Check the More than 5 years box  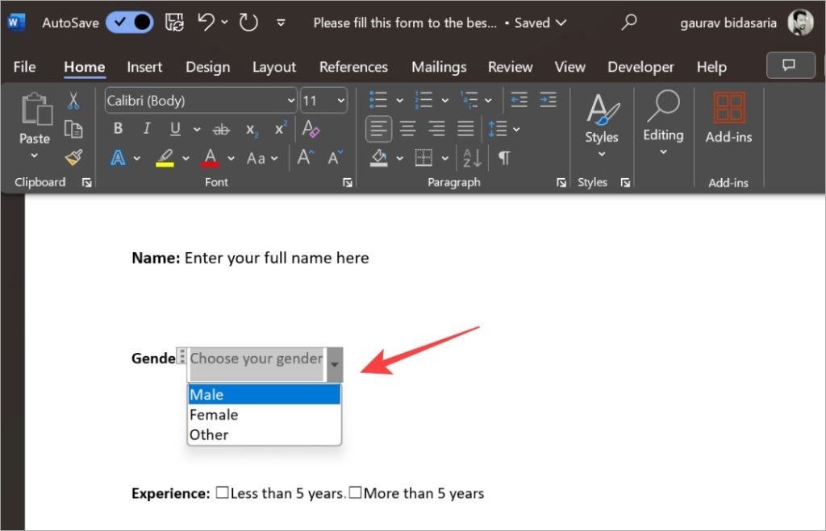coord(355,492)
